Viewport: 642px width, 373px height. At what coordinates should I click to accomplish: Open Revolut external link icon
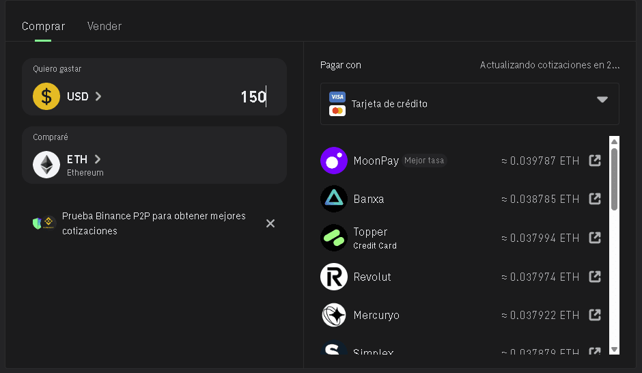[x=595, y=277]
